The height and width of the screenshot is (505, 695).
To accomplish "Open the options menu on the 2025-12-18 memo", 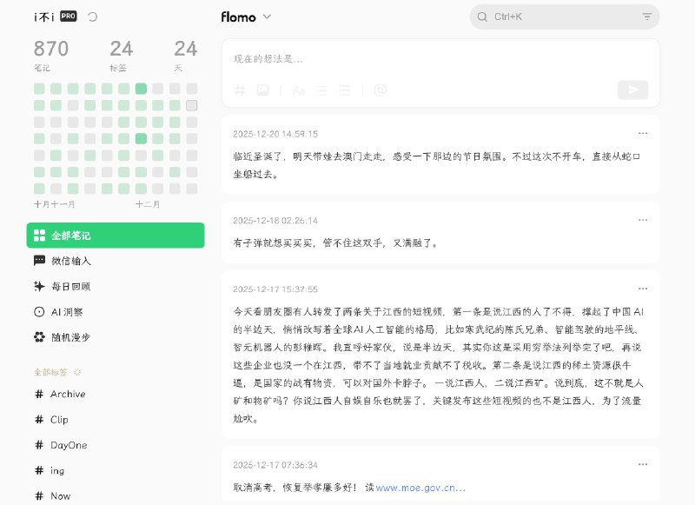I will coord(643,219).
